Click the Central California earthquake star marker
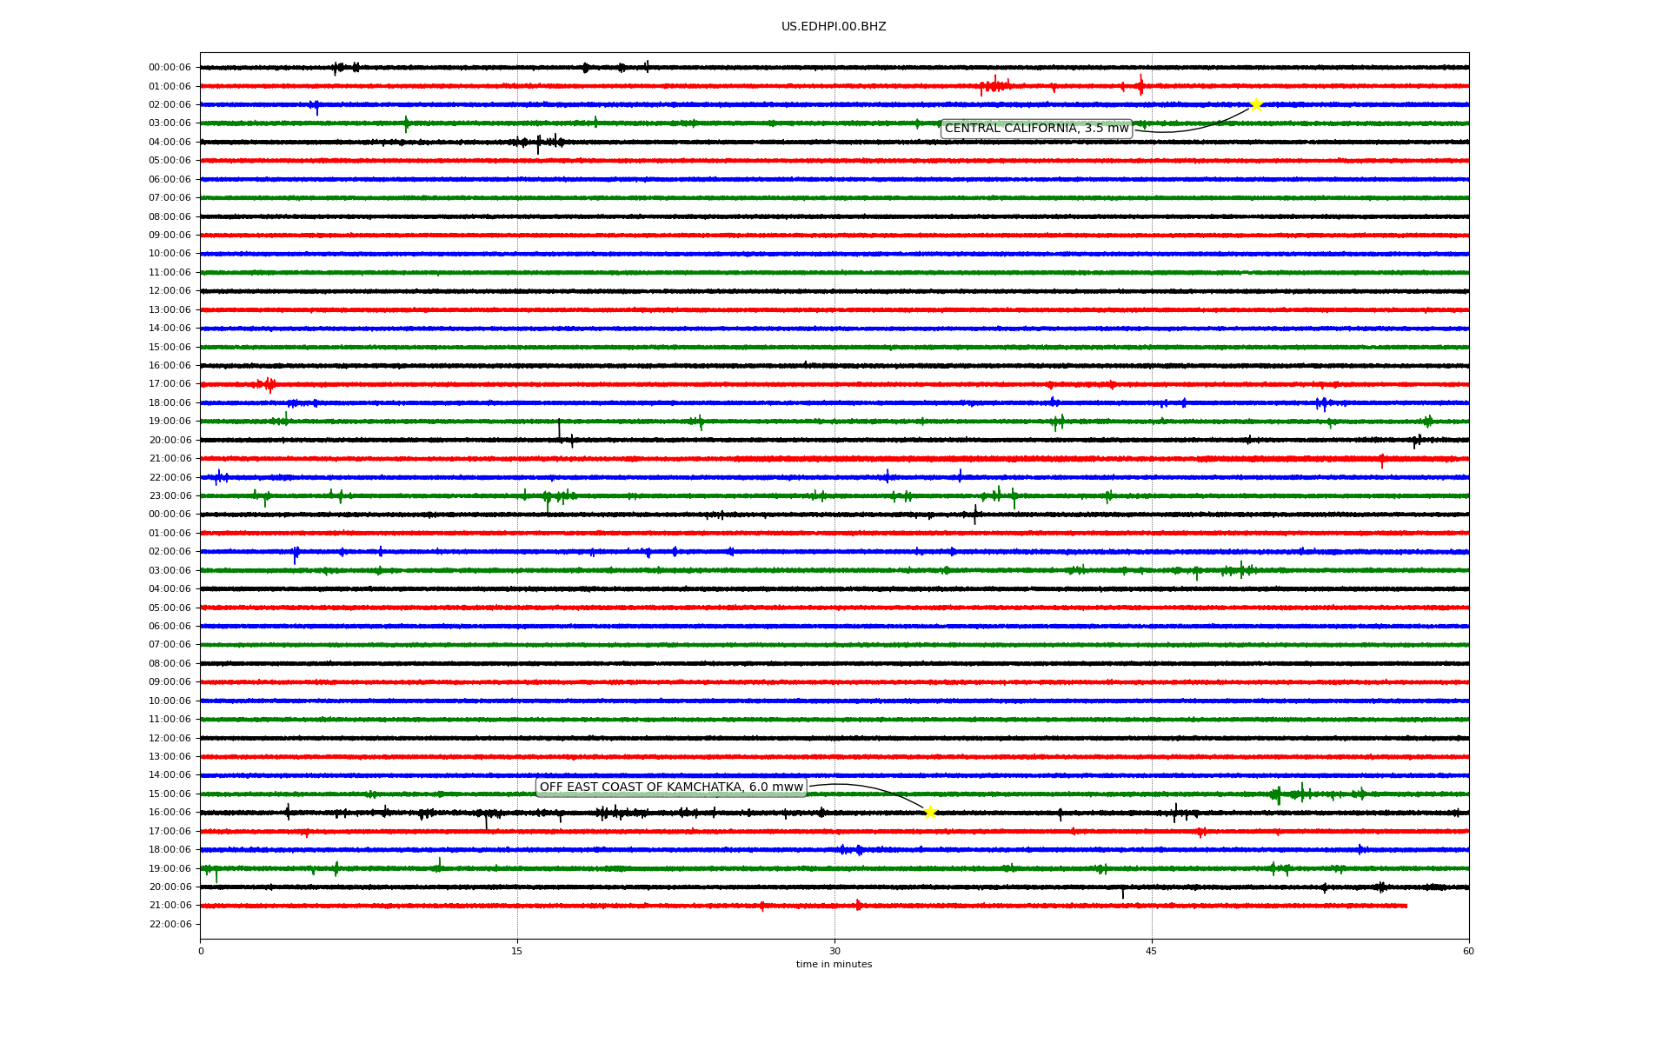Screen dimensions: 1669x1043 pos(1256,104)
